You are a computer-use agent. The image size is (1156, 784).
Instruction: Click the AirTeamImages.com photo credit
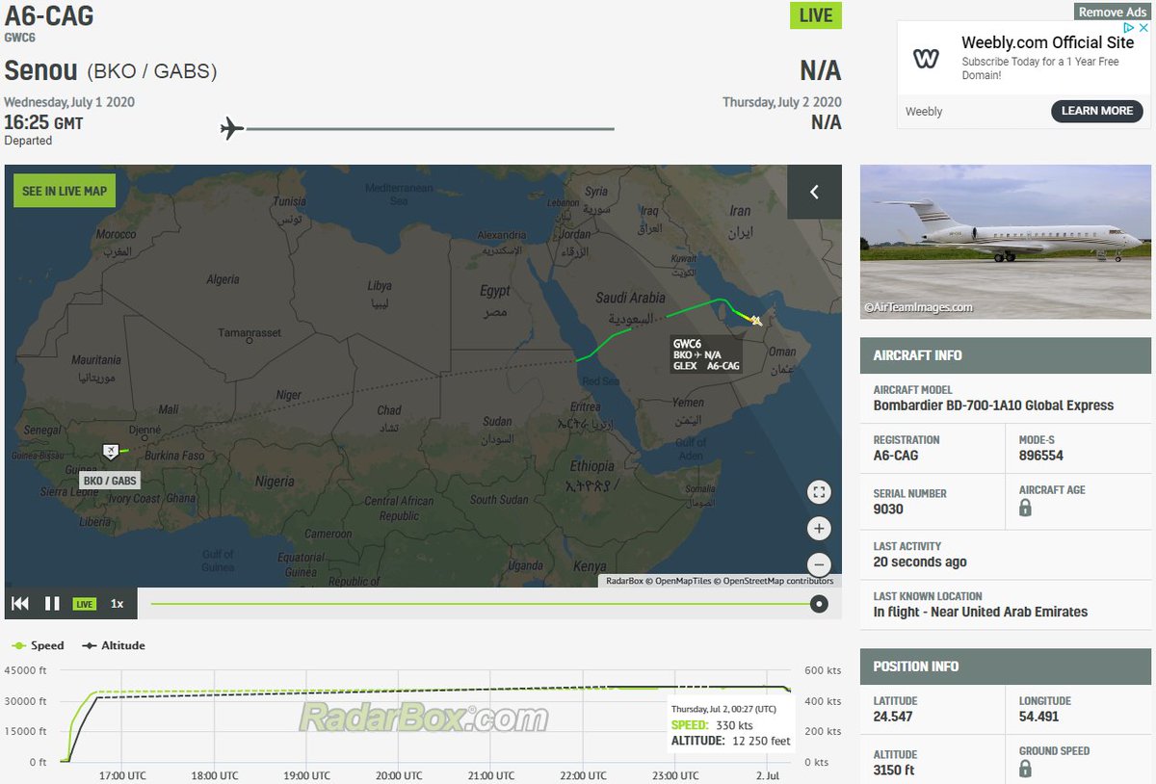point(918,307)
